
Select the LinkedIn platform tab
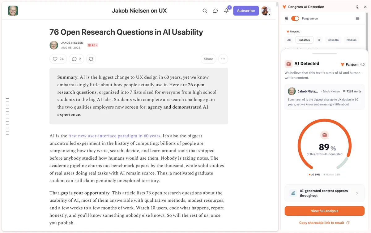[x=333, y=40]
